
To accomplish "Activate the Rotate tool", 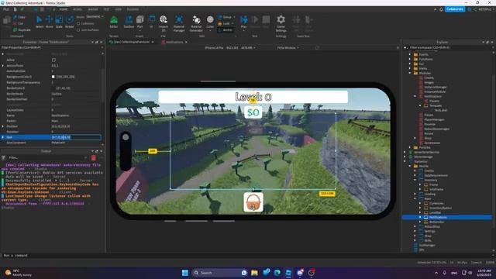I will click(x=69, y=22).
